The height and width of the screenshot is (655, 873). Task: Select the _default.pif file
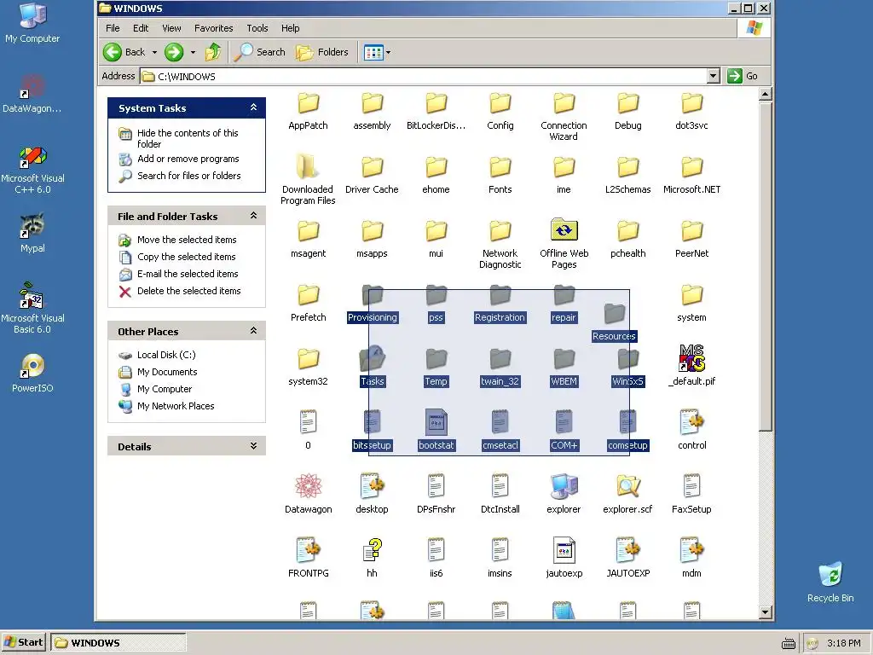point(691,365)
